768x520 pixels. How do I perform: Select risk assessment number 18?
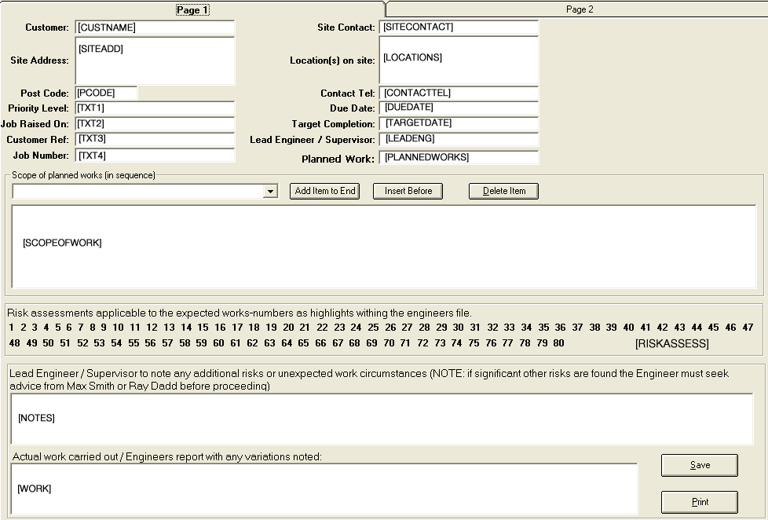click(254, 328)
